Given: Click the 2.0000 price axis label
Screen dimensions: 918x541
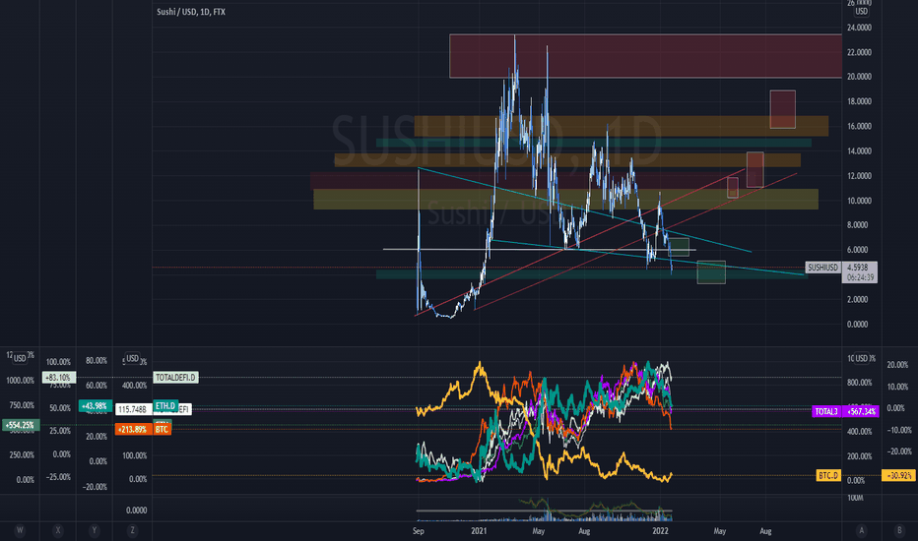Looking at the screenshot, I should point(857,299).
